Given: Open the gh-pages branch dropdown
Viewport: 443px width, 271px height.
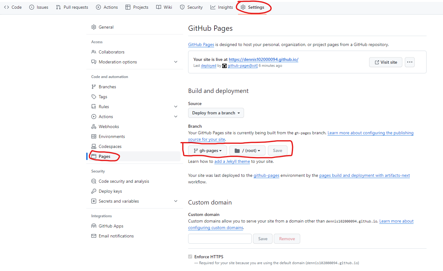Looking at the screenshot, I should (x=207, y=150).
